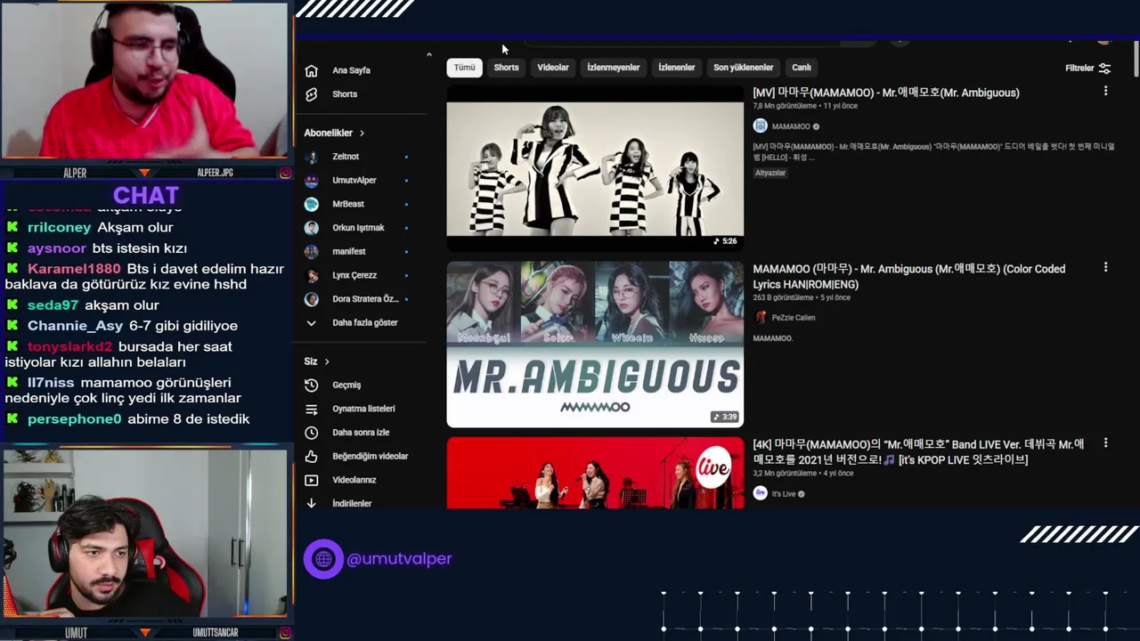The image size is (1140, 641).
Task: Select the Canlı filter chip
Action: (802, 68)
